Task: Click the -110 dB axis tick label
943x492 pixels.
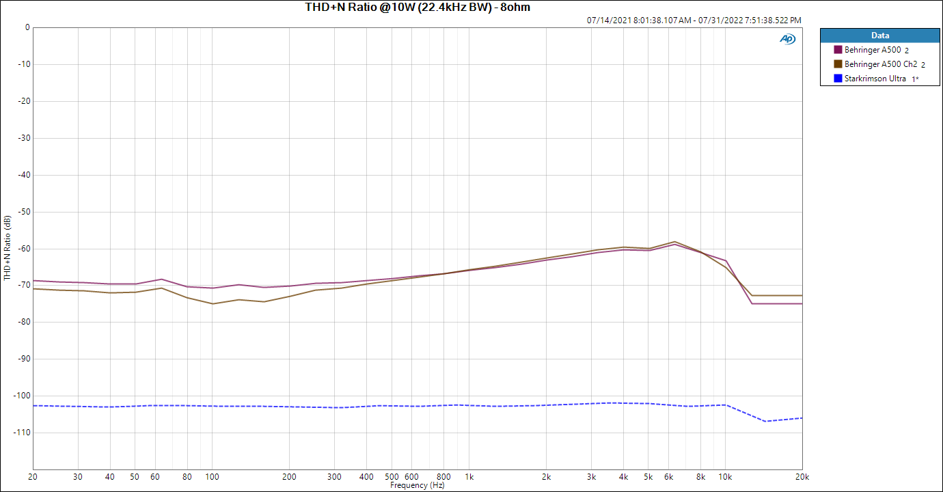Action: 21,433
